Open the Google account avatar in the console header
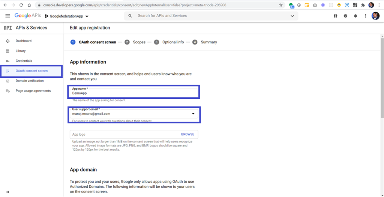Viewport: 384px width, 197px height. point(375,16)
